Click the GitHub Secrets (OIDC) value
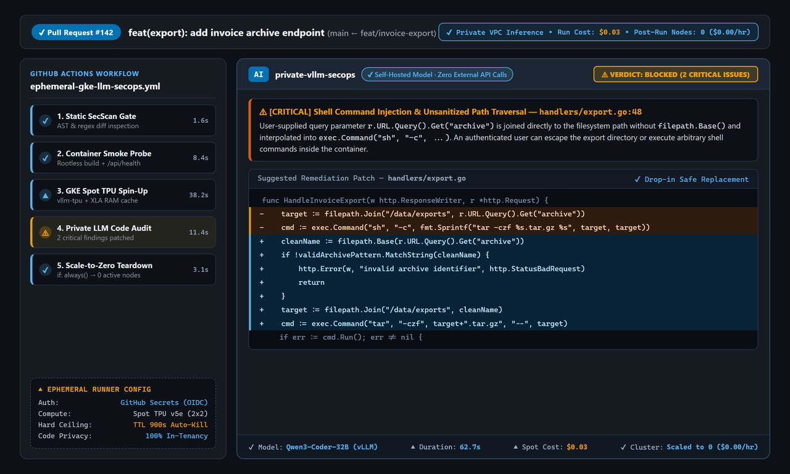790x474 pixels. [164, 402]
